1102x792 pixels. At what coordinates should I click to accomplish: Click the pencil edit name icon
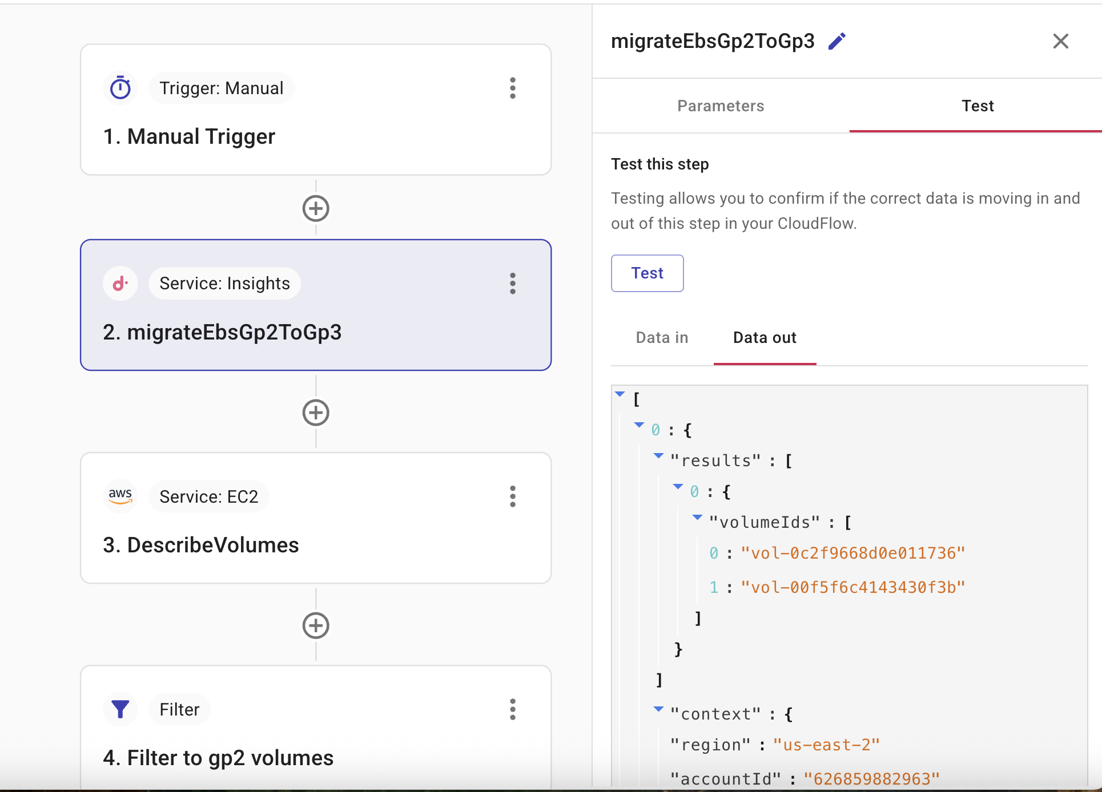point(836,42)
